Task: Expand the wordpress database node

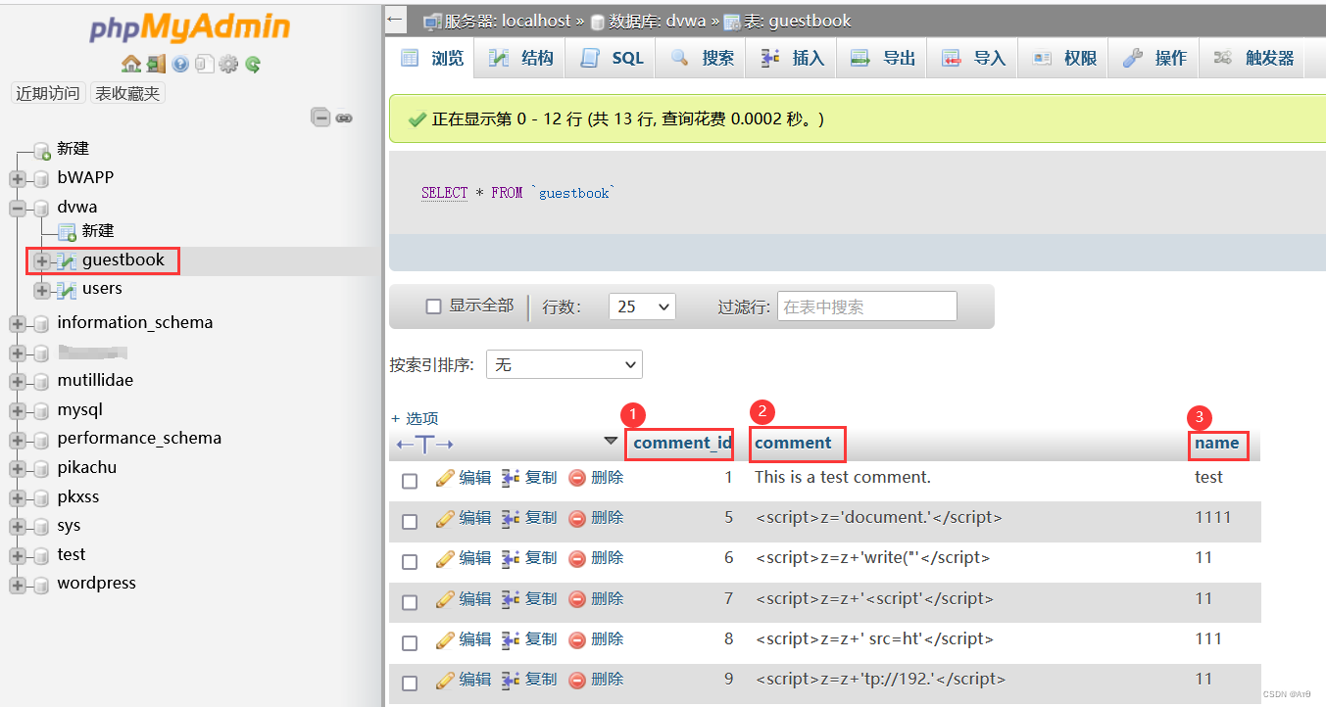Action: pyautogui.click(x=18, y=585)
